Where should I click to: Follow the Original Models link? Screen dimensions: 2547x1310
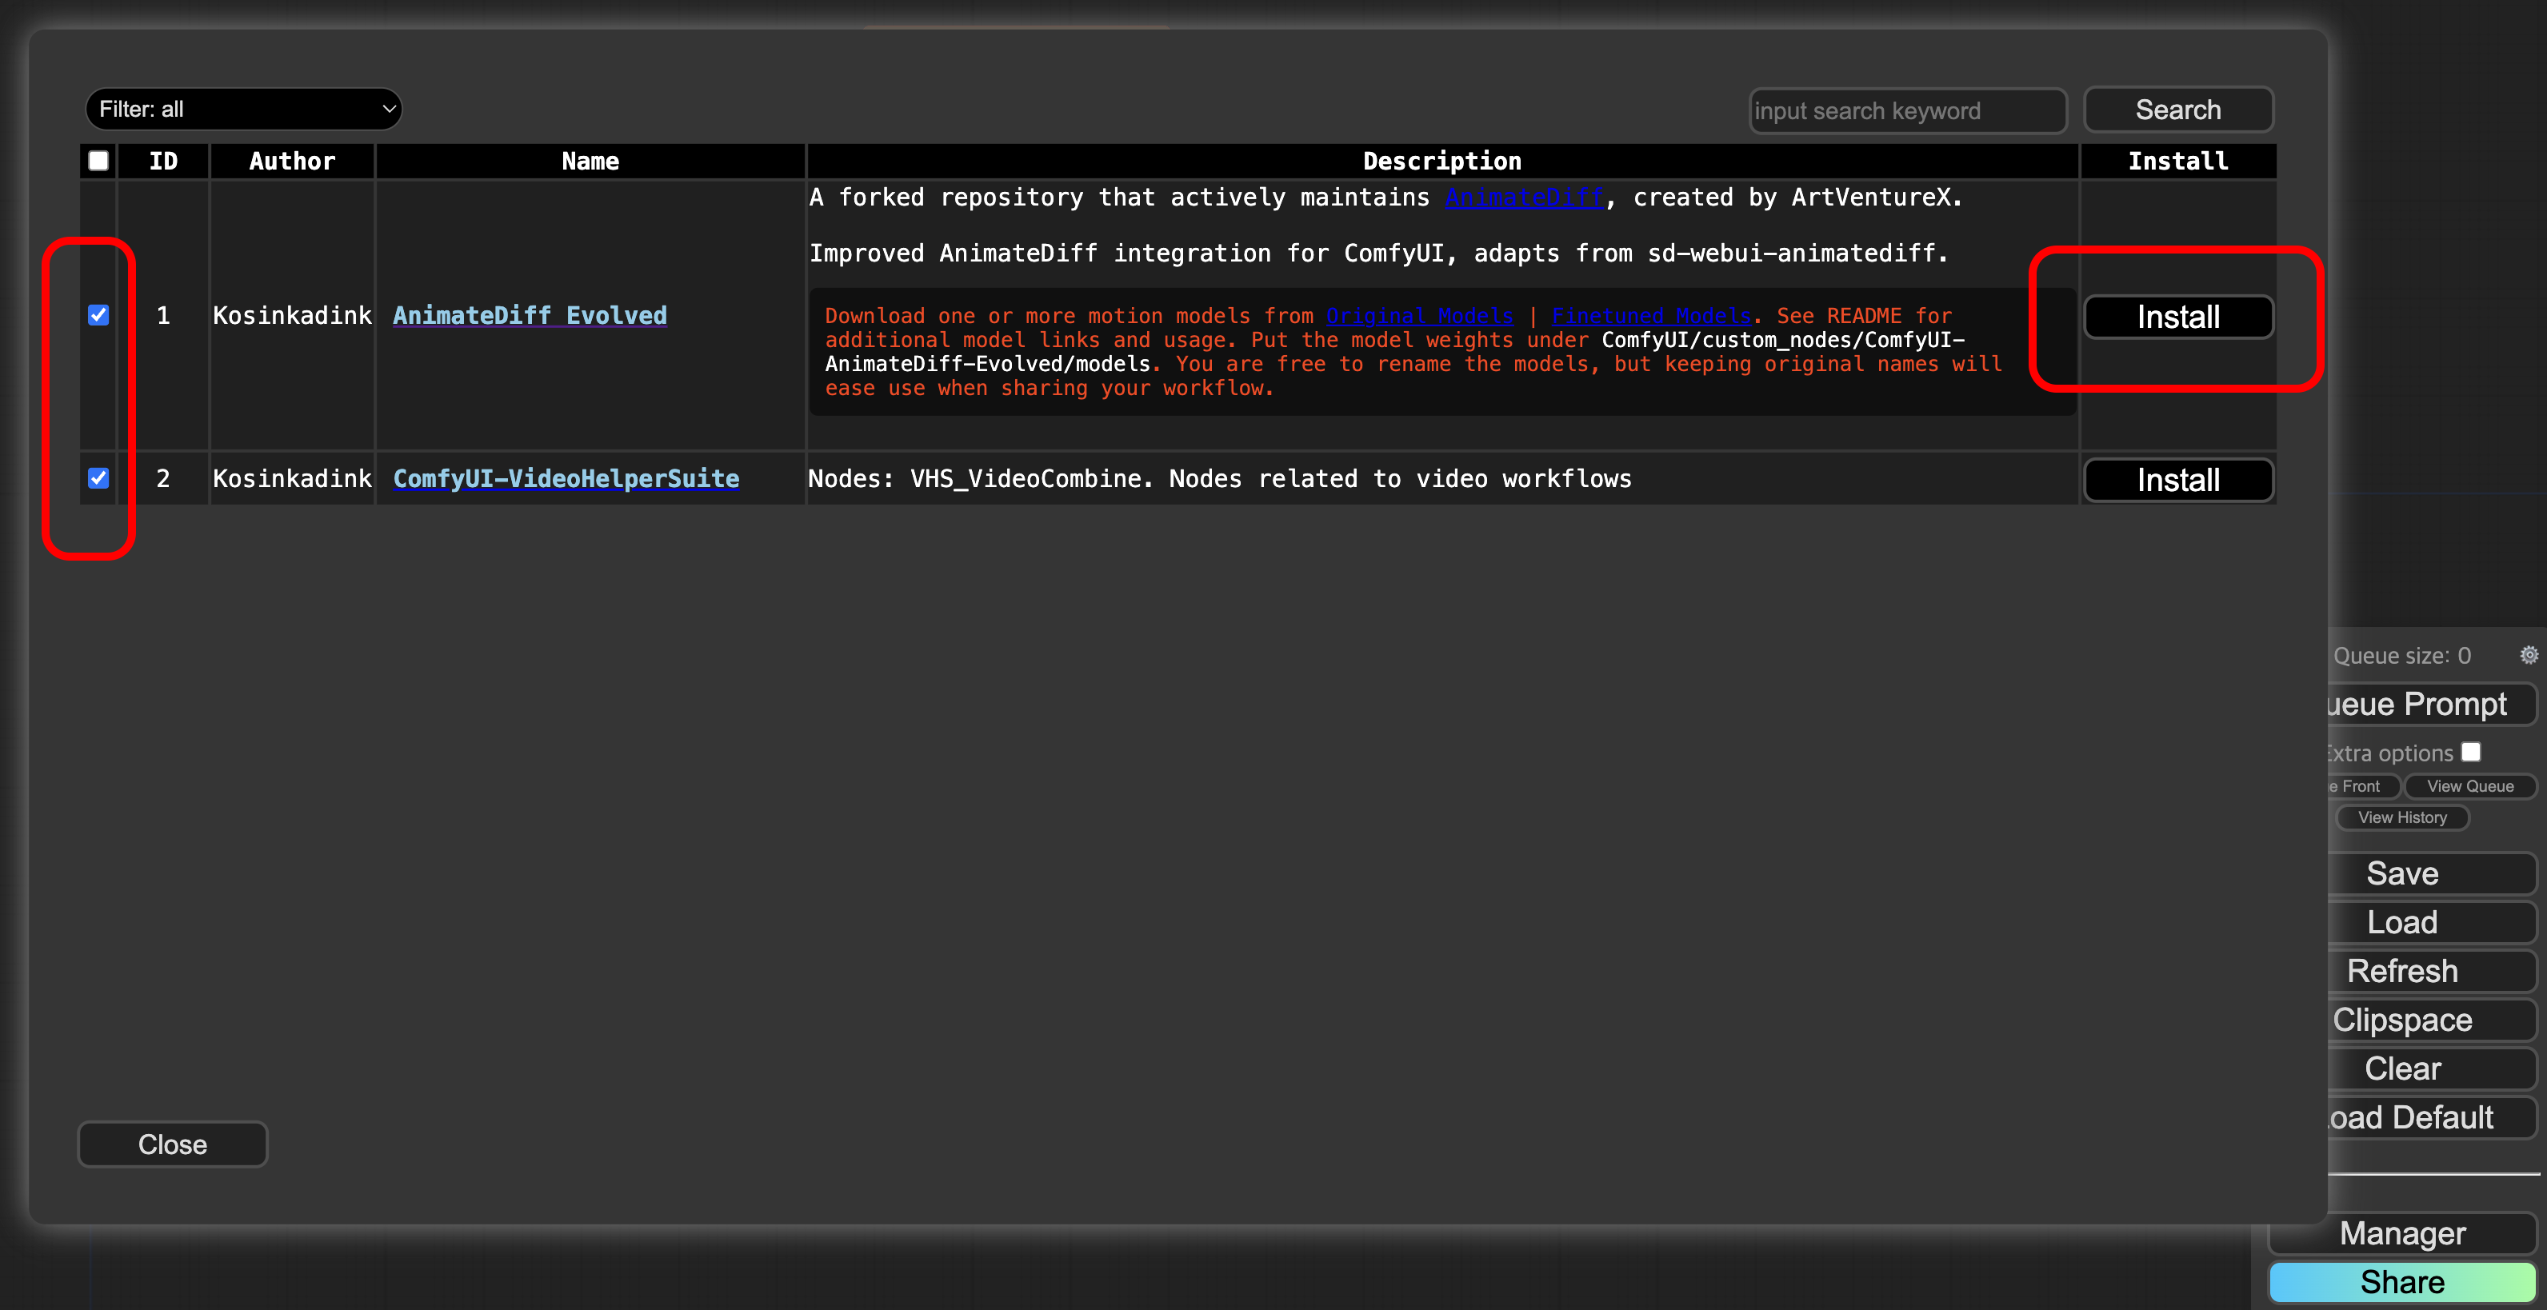tap(1419, 315)
